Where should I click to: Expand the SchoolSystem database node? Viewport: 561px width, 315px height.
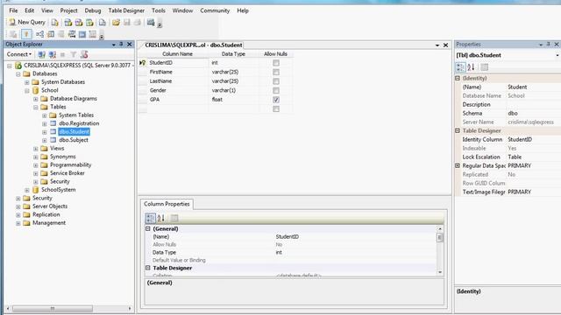27,191
